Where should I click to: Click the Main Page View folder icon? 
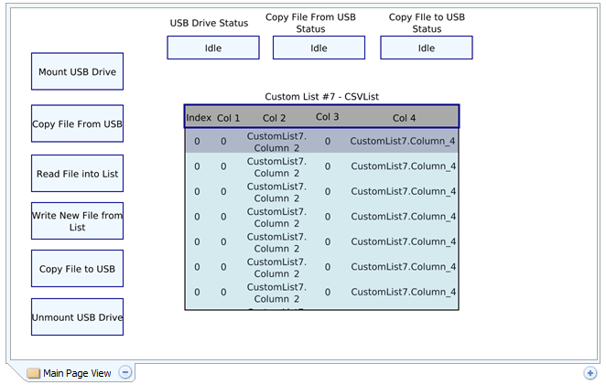pyautogui.click(x=34, y=373)
